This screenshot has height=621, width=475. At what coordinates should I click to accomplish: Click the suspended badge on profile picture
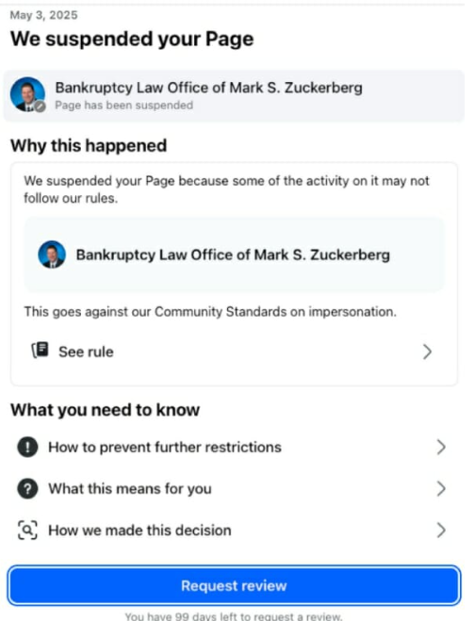(40, 106)
